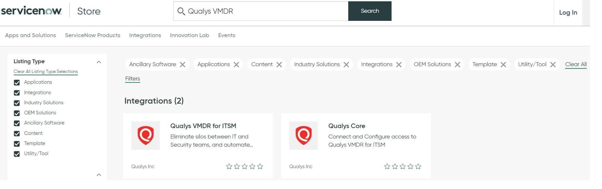Image resolution: width=602 pixels, height=189 pixels.
Task: Uncheck the OEM Solutions checkbox
Action: (x=17, y=113)
